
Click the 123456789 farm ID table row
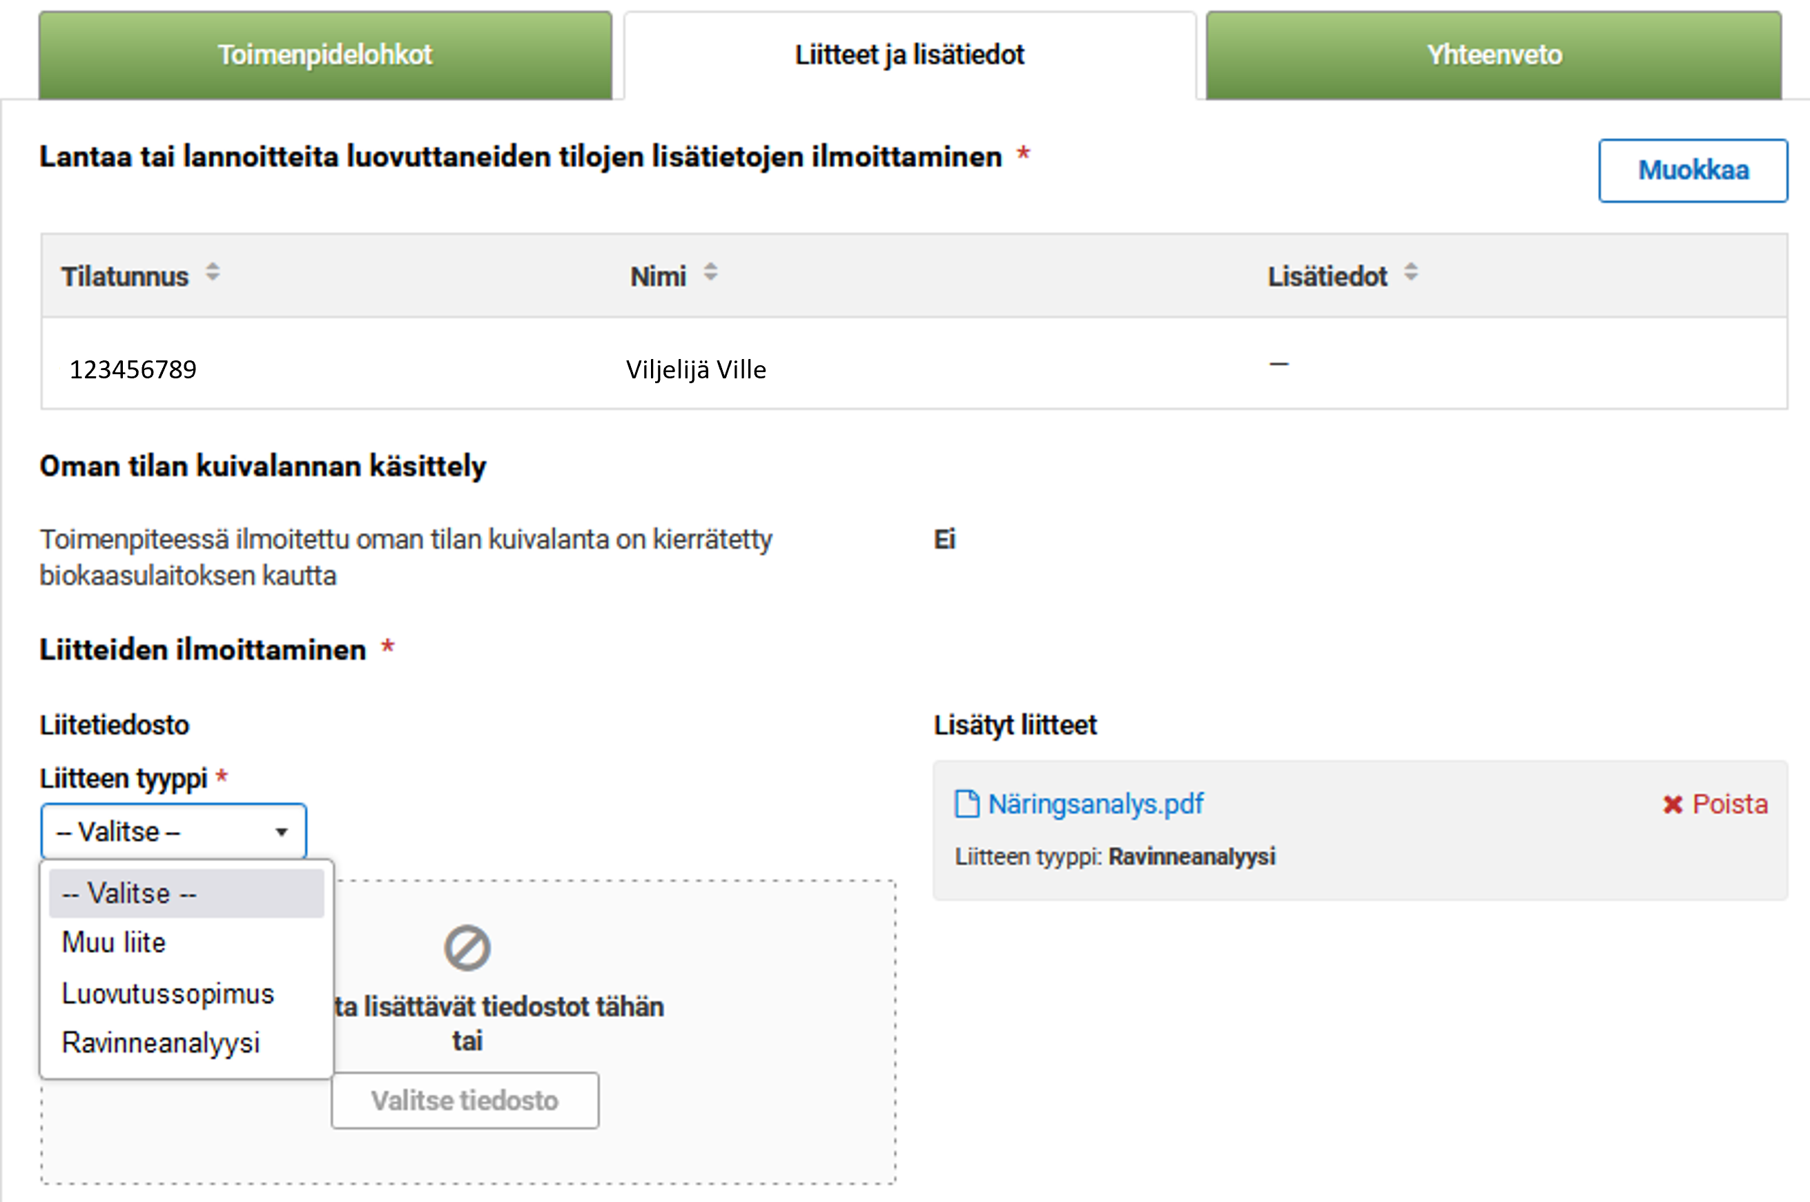(x=133, y=369)
